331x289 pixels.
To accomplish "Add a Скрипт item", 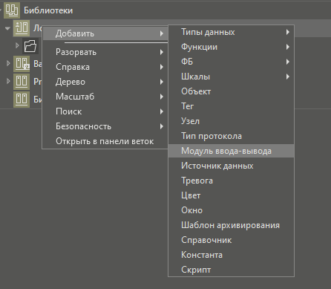I will click(231, 270).
